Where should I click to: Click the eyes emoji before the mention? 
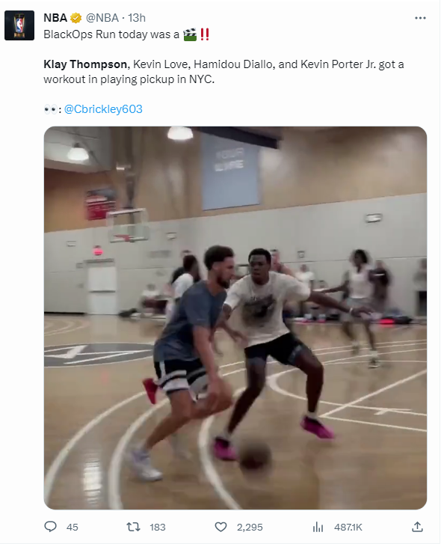(x=51, y=109)
